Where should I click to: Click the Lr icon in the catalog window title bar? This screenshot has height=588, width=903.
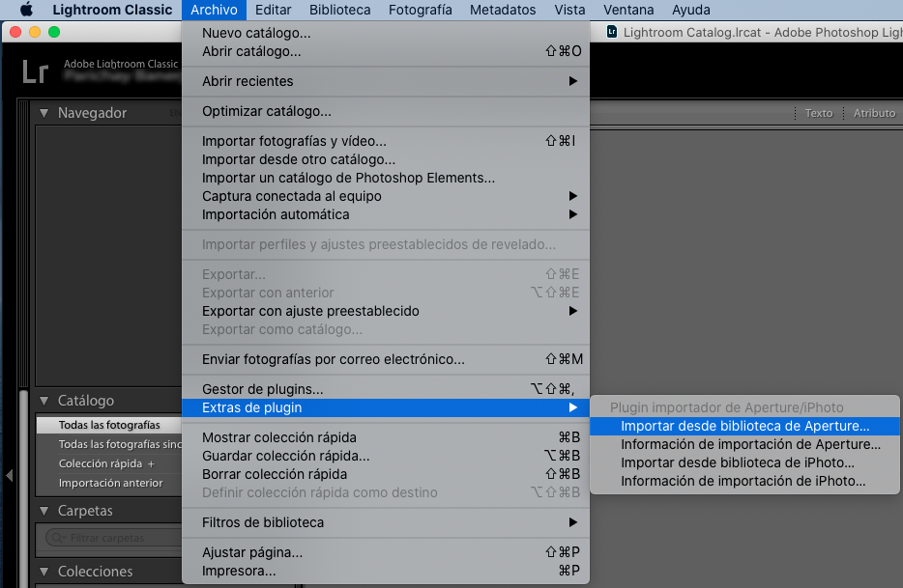tap(611, 31)
